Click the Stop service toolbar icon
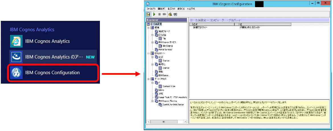 pos(159,14)
